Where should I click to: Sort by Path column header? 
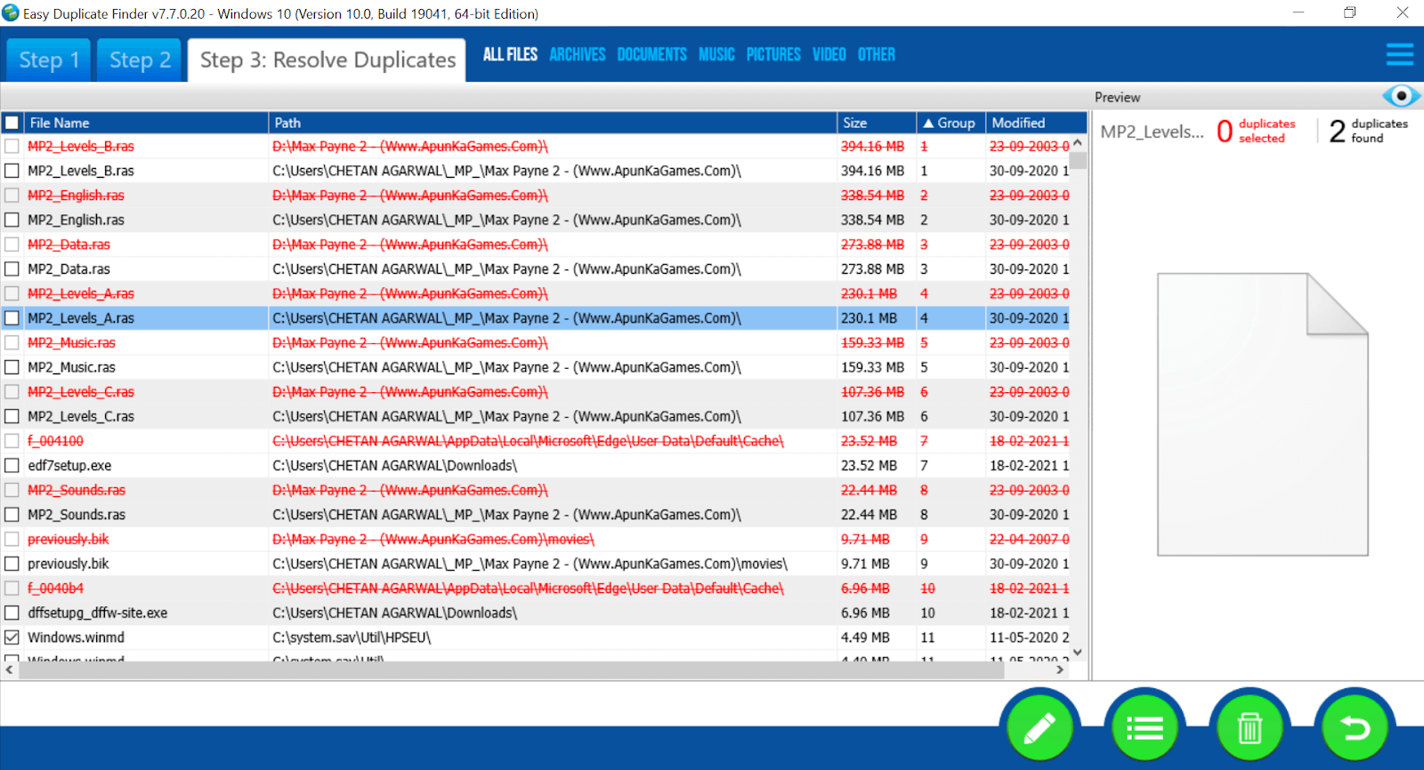553,123
